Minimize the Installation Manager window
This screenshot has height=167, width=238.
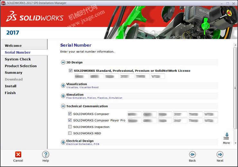pyautogui.click(x=222, y=3)
